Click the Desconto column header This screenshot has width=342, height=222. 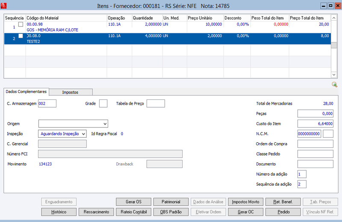(x=237, y=18)
